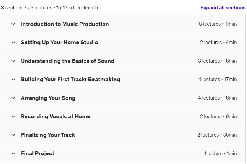The height and width of the screenshot is (164, 247).
Task: Open the Introduction to Music Production section title
Action: [65, 24]
